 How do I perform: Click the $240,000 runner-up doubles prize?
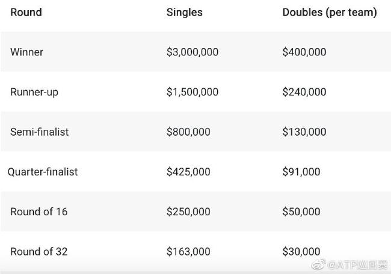click(304, 92)
